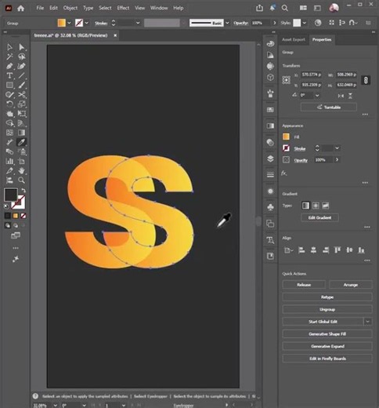Show more Appearance options

tap(365, 183)
